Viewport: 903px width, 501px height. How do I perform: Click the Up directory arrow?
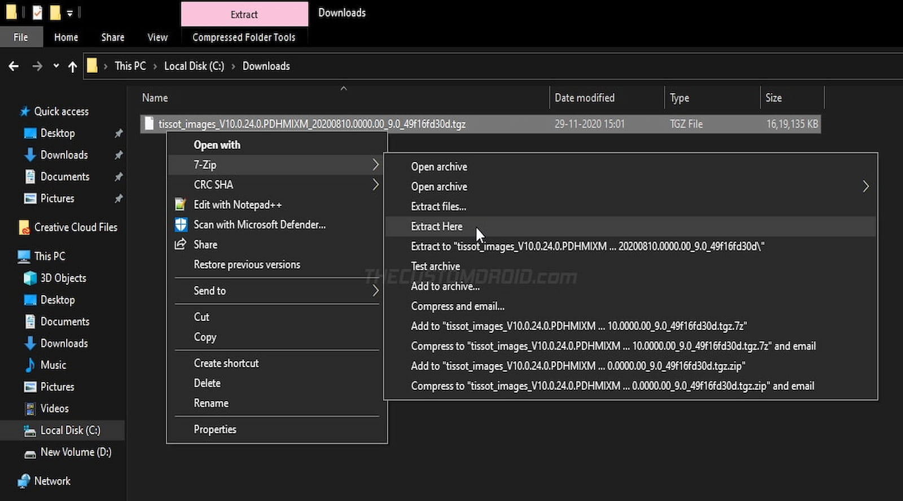(x=72, y=67)
